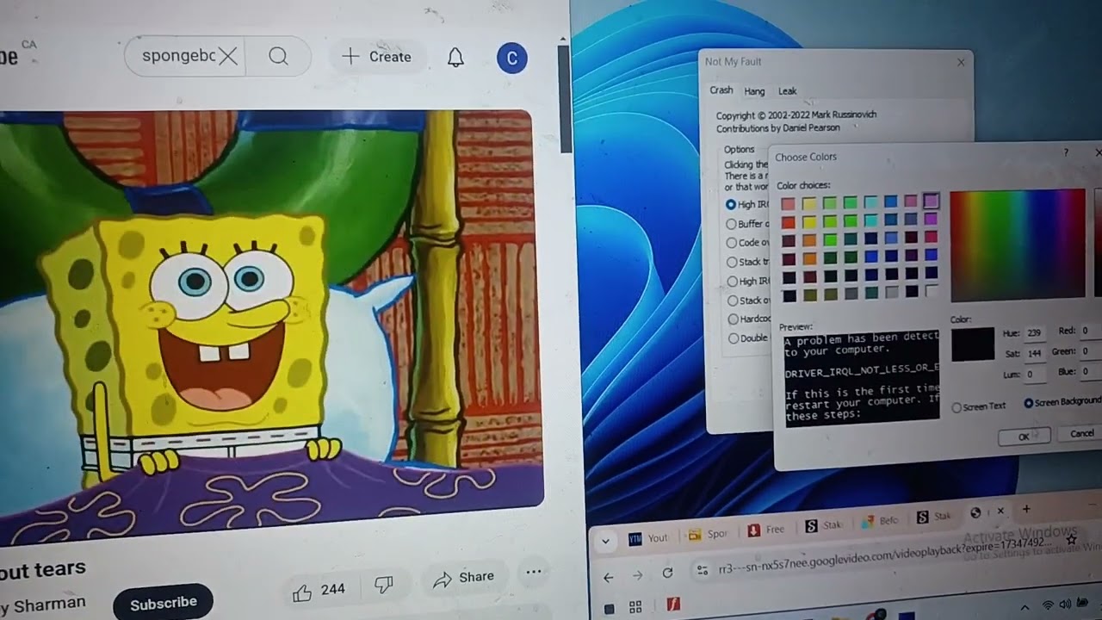The width and height of the screenshot is (1102, 620).
Task: Click the Share button under video
Action: pyautogui.click(x=463, y=578)
